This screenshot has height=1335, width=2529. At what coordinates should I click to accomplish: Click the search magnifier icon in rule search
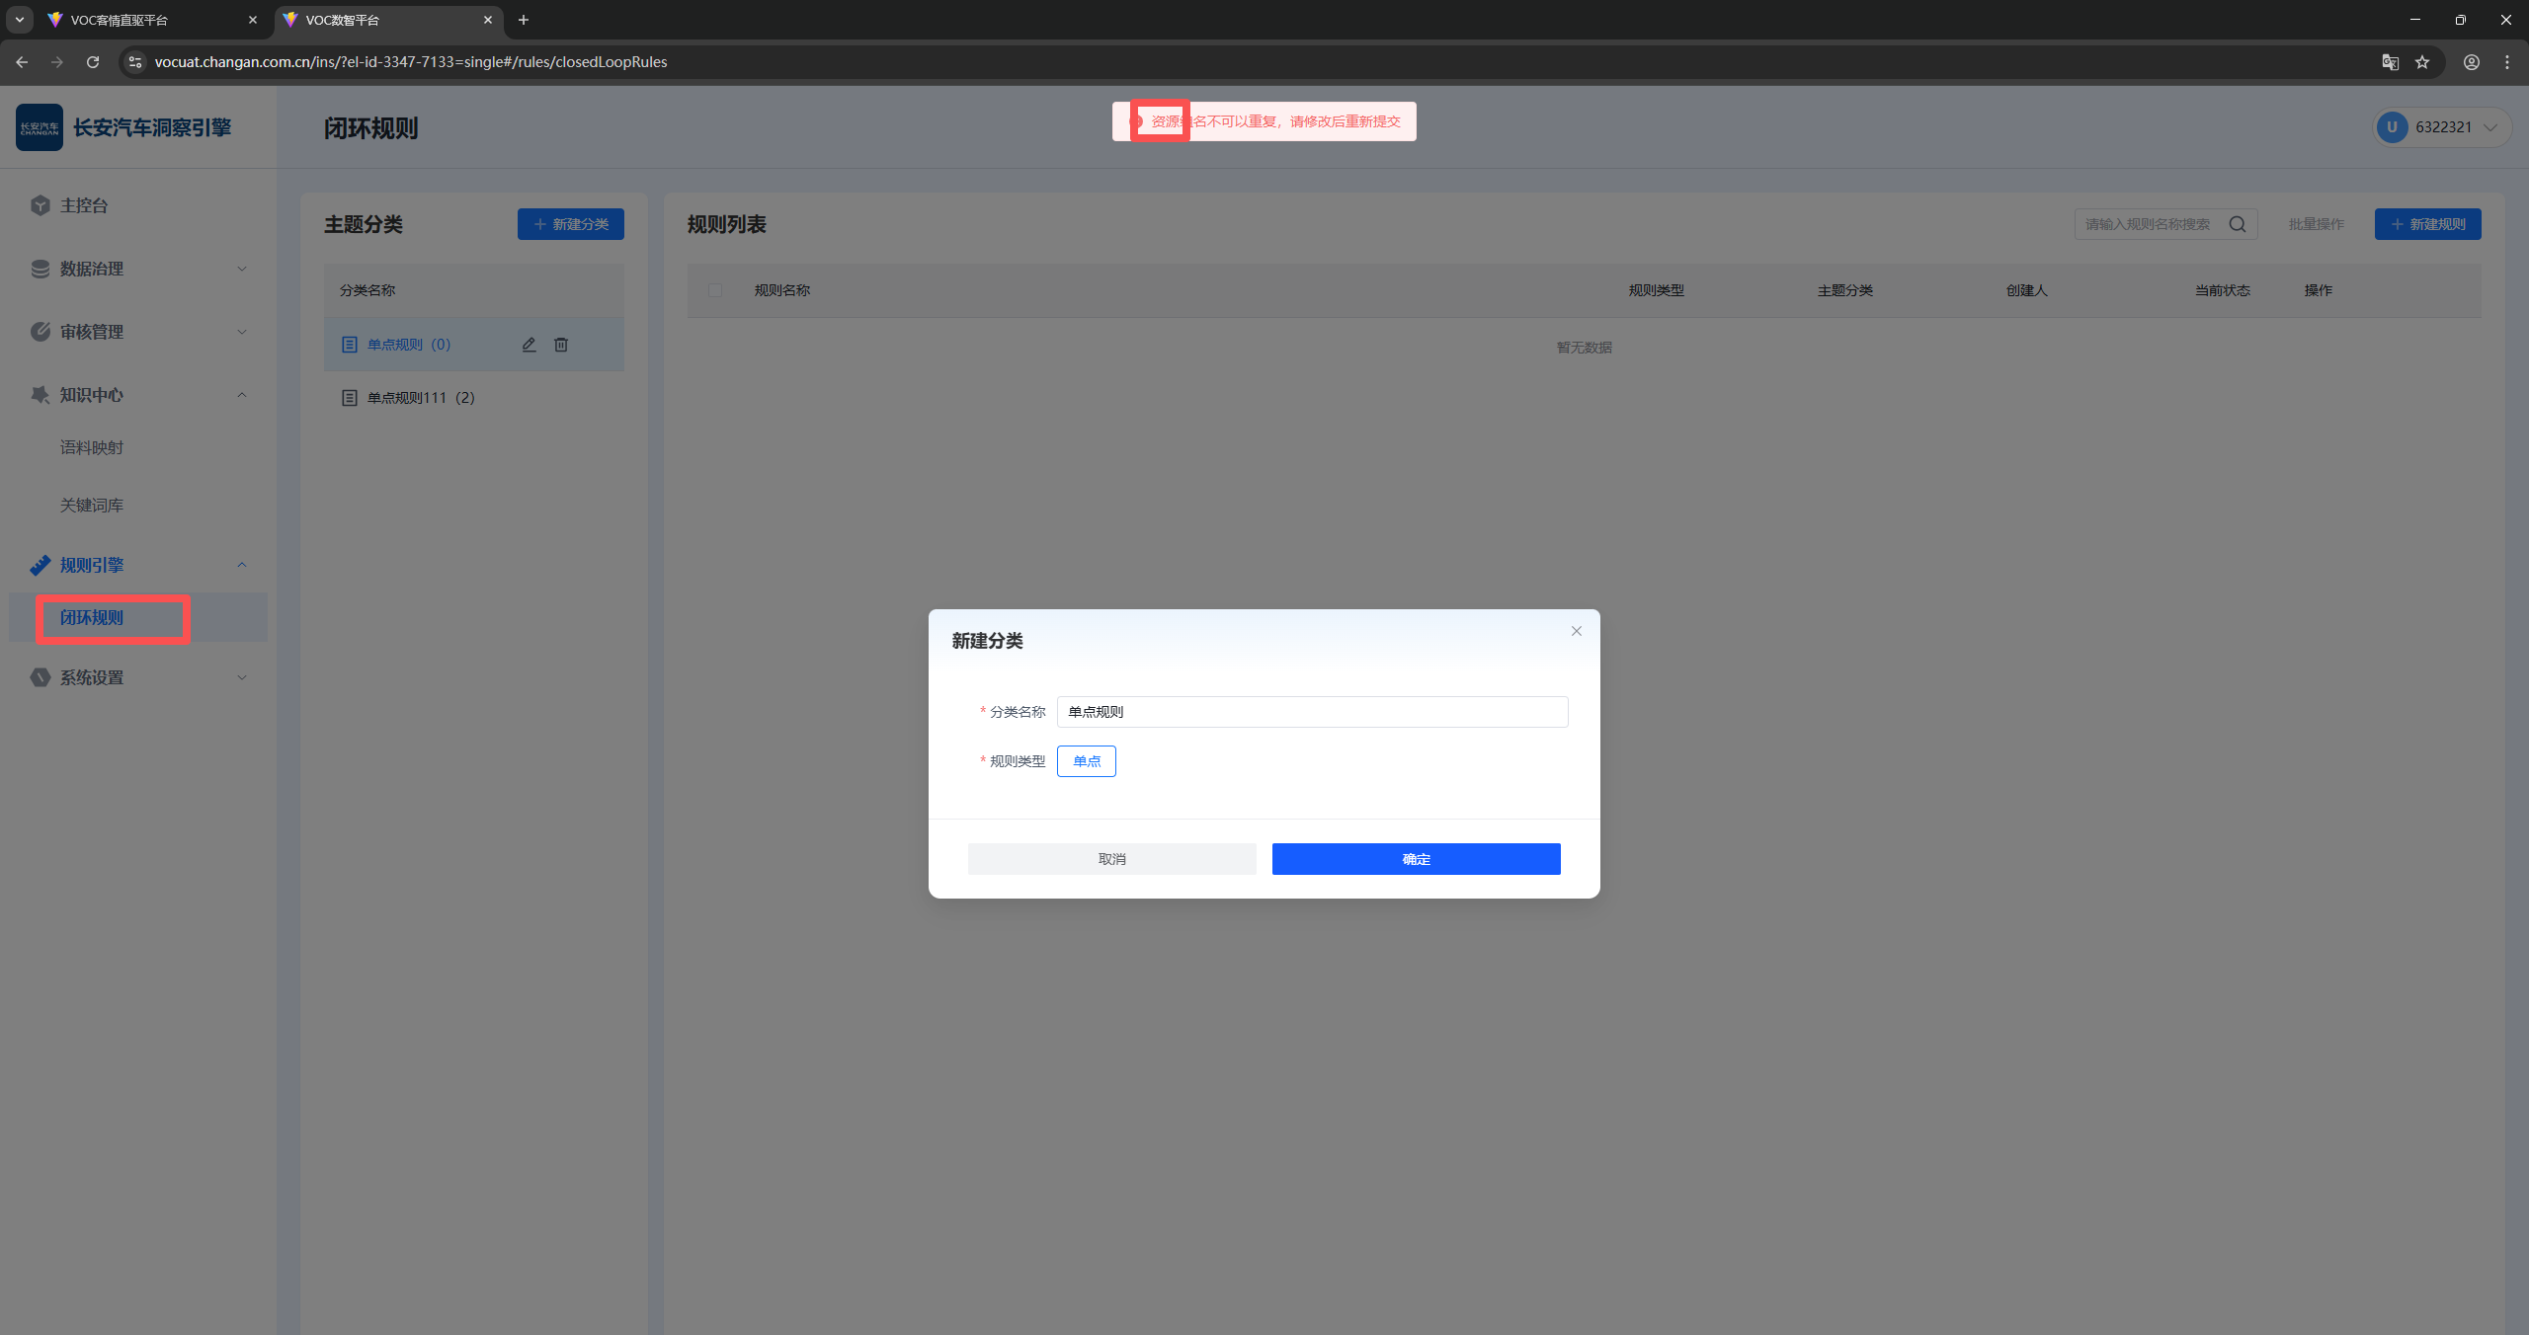tap(2238, 224)
